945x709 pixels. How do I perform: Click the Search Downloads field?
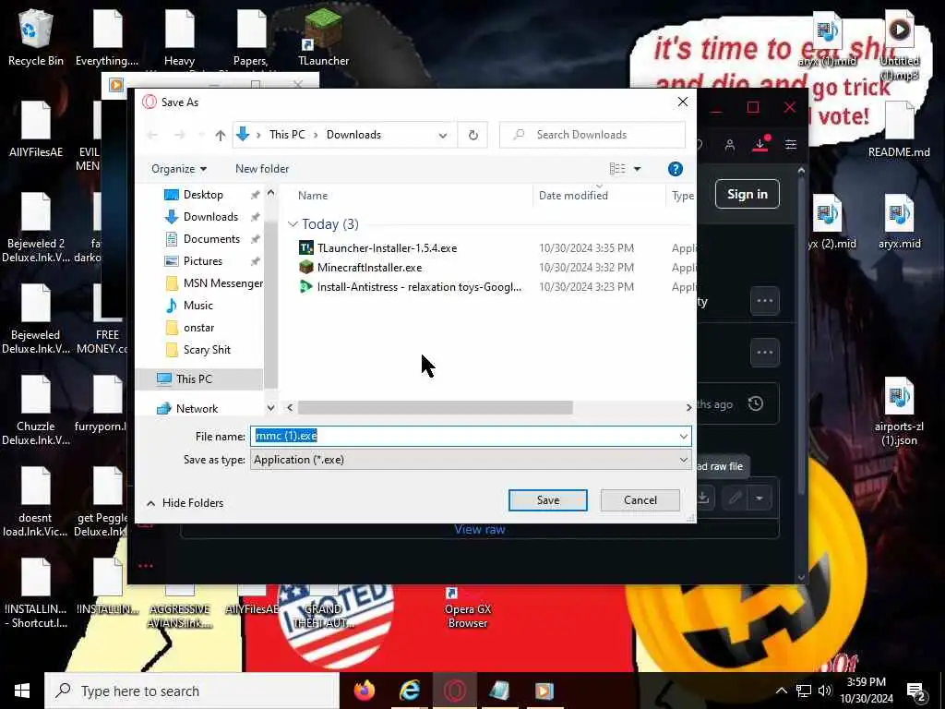click(x=592, y=135)
